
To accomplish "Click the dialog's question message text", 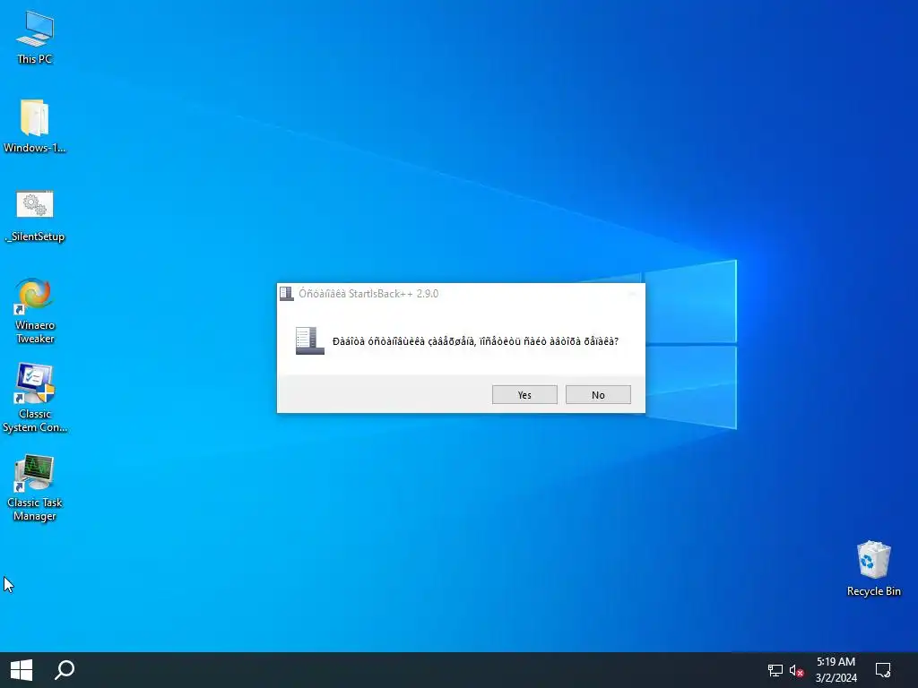I will click(475, 341).
